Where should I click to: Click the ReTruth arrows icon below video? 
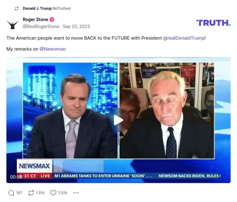tap(31, 193)
